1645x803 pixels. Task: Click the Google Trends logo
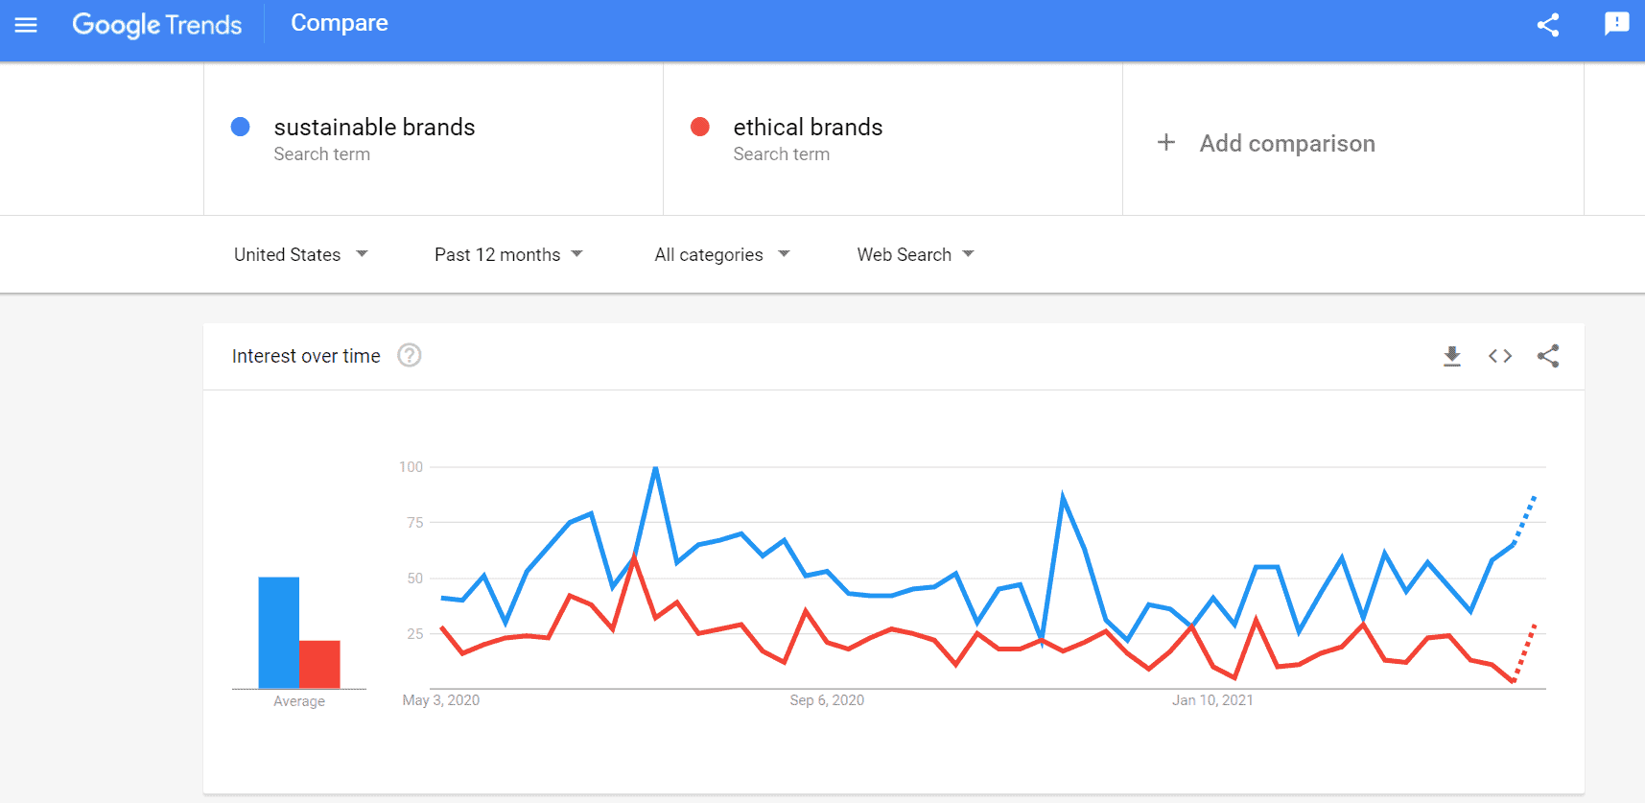point(157,25)
